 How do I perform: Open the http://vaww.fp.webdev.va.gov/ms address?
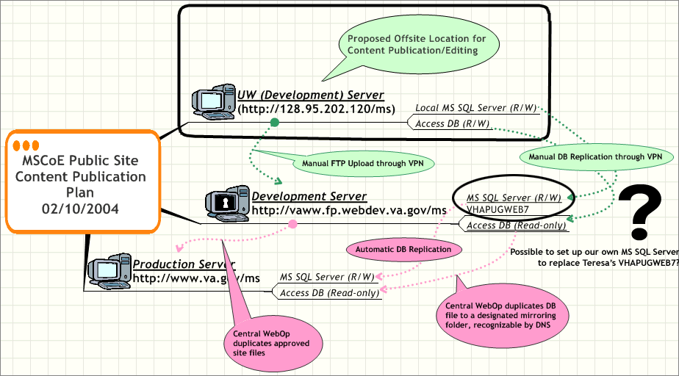click(348, 210)
